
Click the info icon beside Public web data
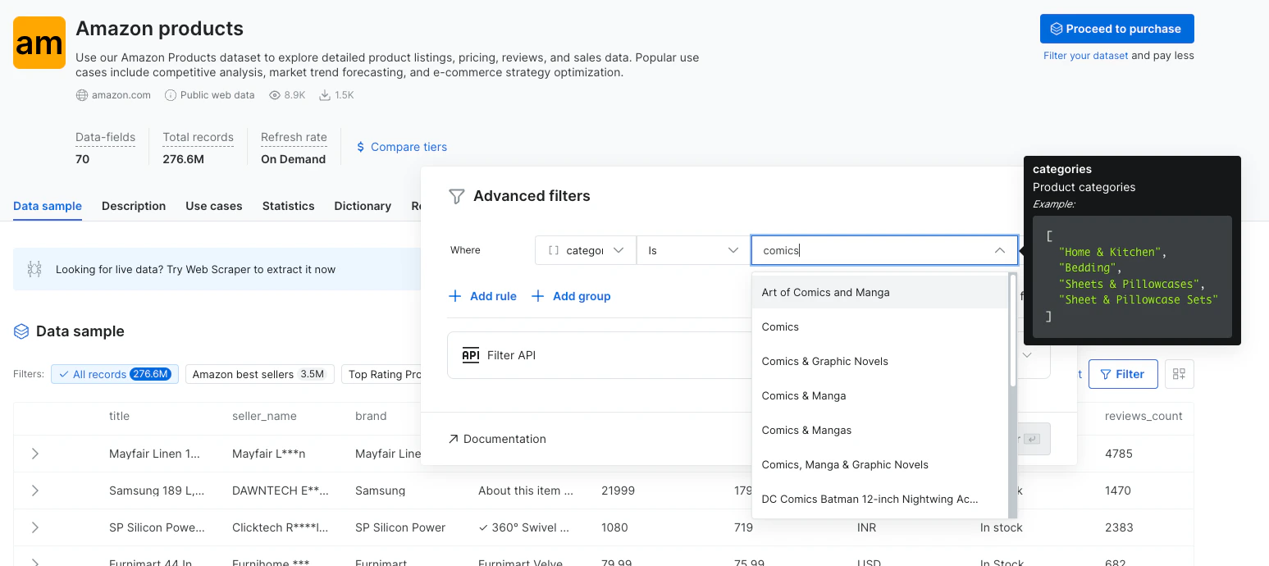coord(171,95)
